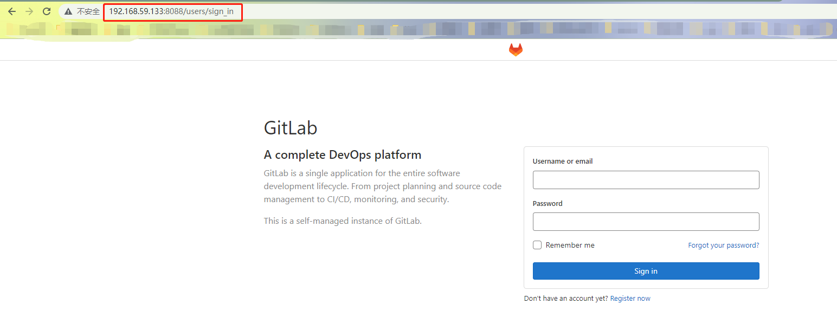Reload the current page

click(x=47, y=11)
